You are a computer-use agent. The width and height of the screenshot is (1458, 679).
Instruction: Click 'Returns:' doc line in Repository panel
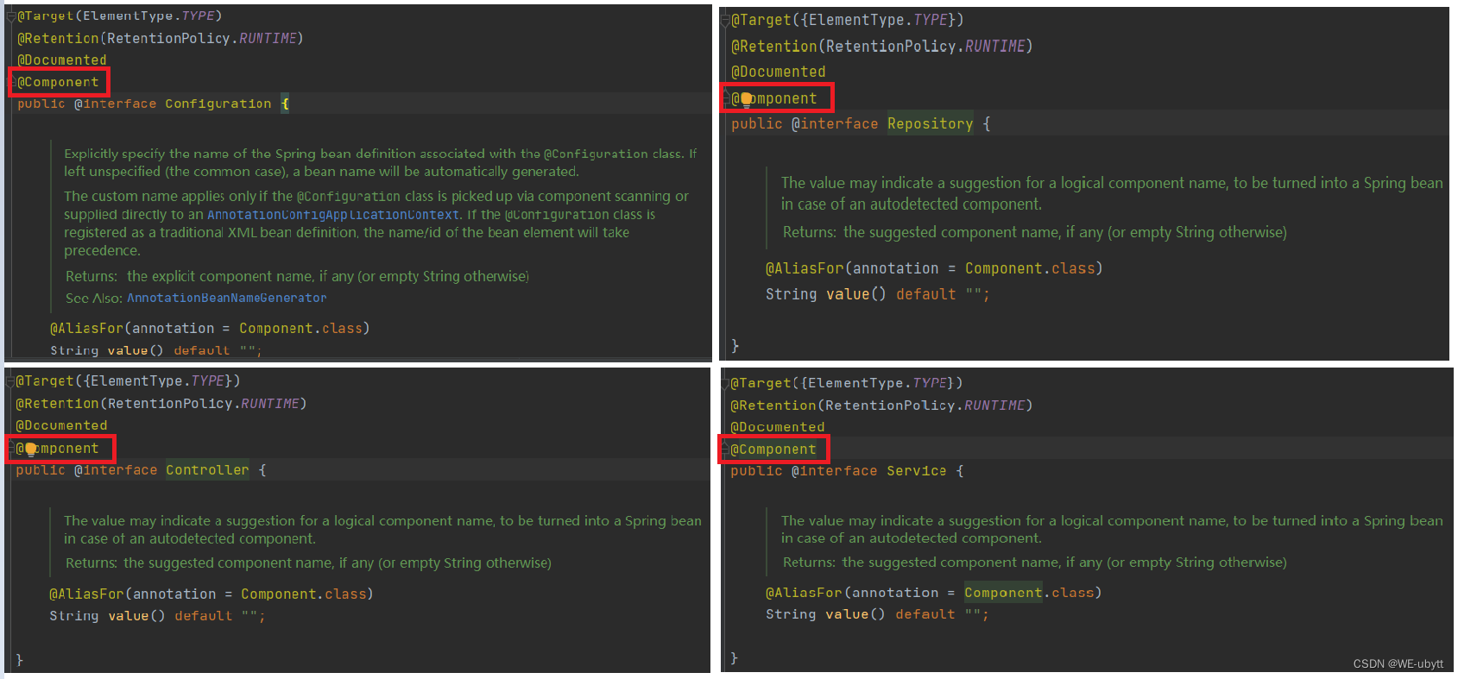pyautogui.click(x=1035, y=232)
